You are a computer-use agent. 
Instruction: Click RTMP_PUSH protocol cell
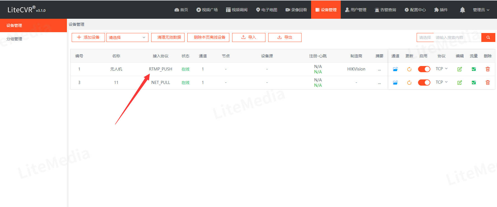(x=160, y=69)
